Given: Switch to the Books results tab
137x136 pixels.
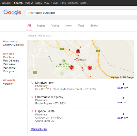Looking at the screenshot, I should click(x=94, y=26).
